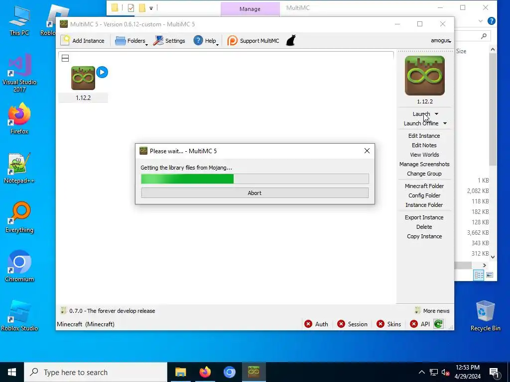Image resolution: width=510 pixels, height=382 pixels.
Task: Open File Explorer from the taskbar
Action: pyautogui.click(x=180, y=372)
